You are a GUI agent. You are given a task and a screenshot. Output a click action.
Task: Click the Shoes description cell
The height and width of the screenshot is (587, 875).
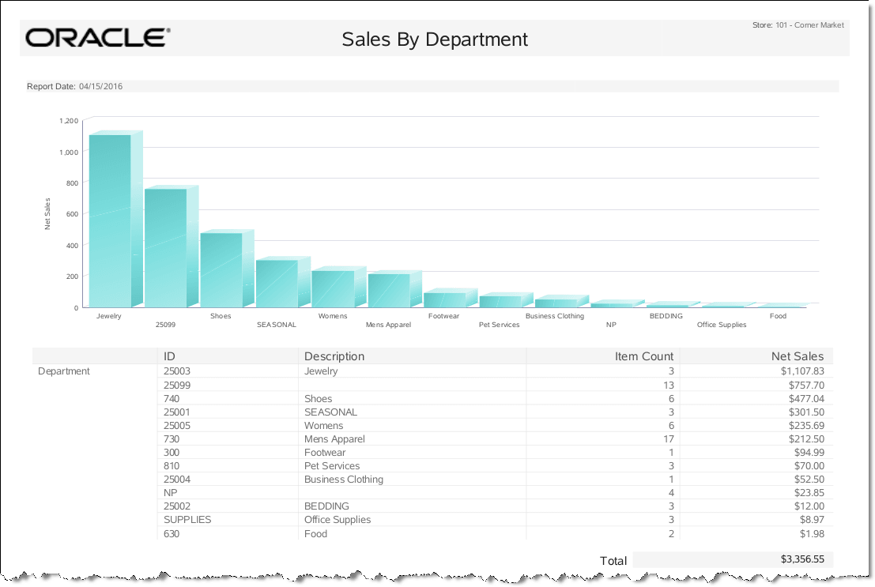click(x=318, y=398)
